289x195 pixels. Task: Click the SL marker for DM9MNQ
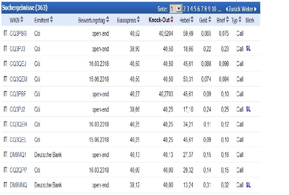(248, 185)
